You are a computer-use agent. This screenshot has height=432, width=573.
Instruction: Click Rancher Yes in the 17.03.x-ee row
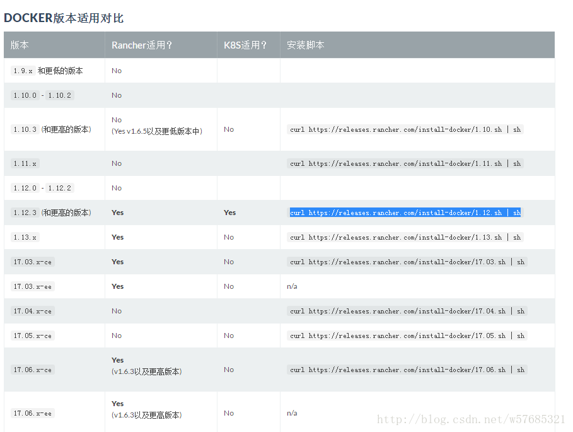[118, 286]
